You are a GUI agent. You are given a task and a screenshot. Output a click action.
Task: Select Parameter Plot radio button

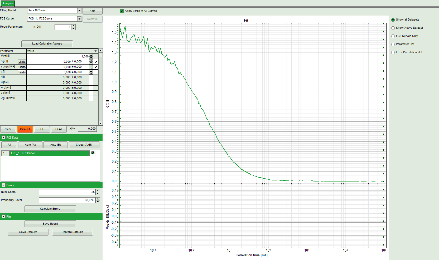click(393, 44)
